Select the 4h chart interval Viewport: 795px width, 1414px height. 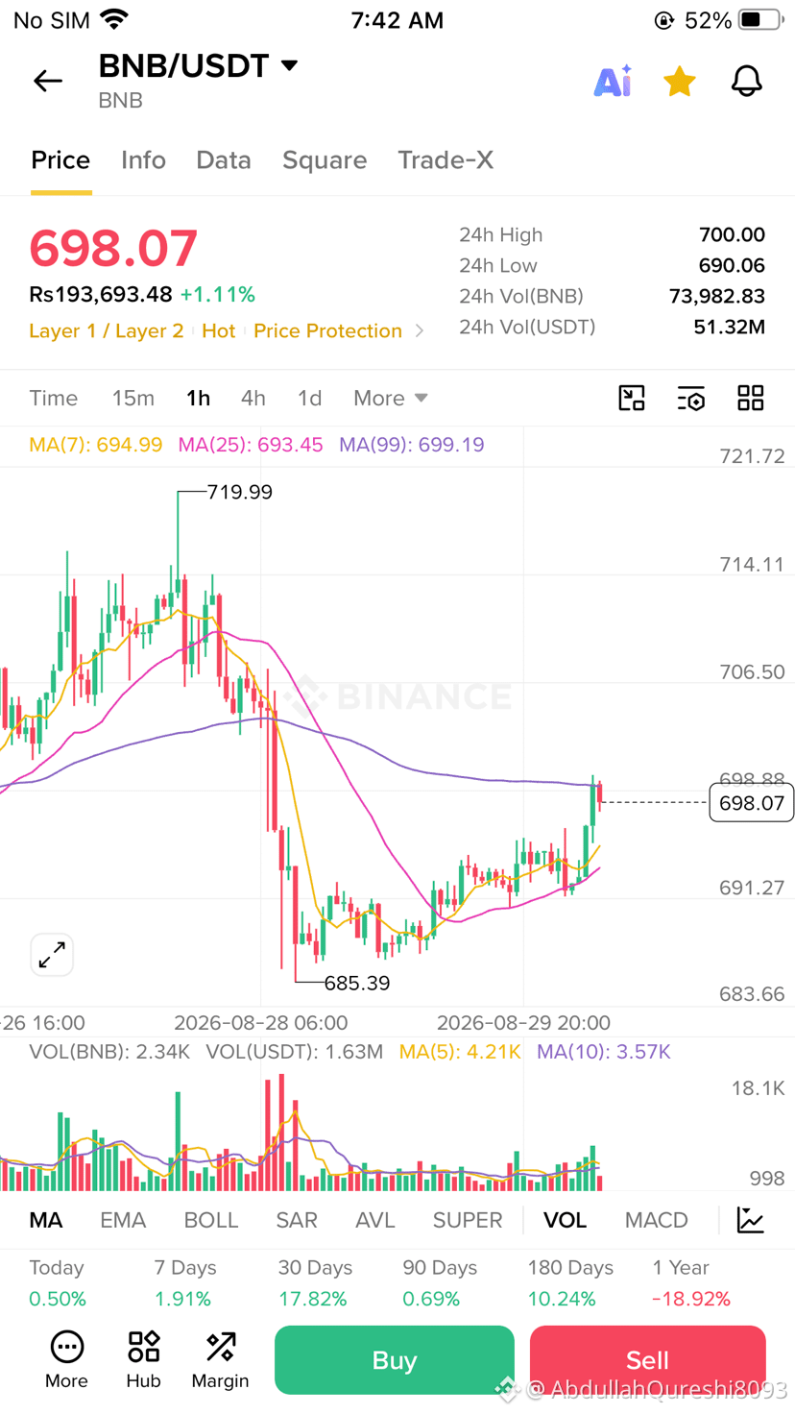(x=253, y=398)
